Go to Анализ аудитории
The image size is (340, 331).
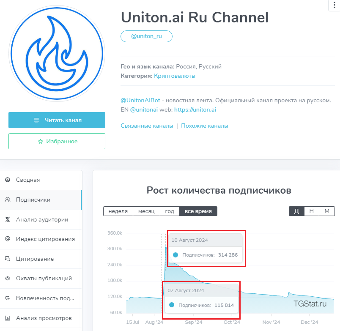[x=41, y=219]
